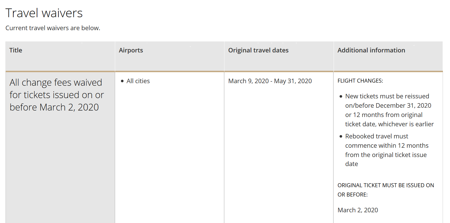Select the "All cities" list item text
The height and width of the screenshot is (223, 450).
(x=138, y=81)
